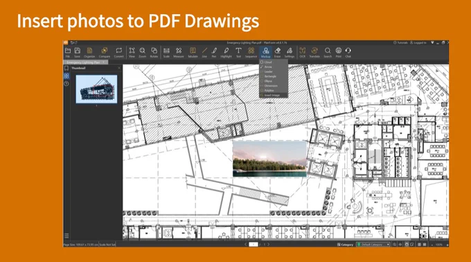Toggle the thumbnail grid sidebar icon
Screen dimensions: 471x262
[66, 76]
